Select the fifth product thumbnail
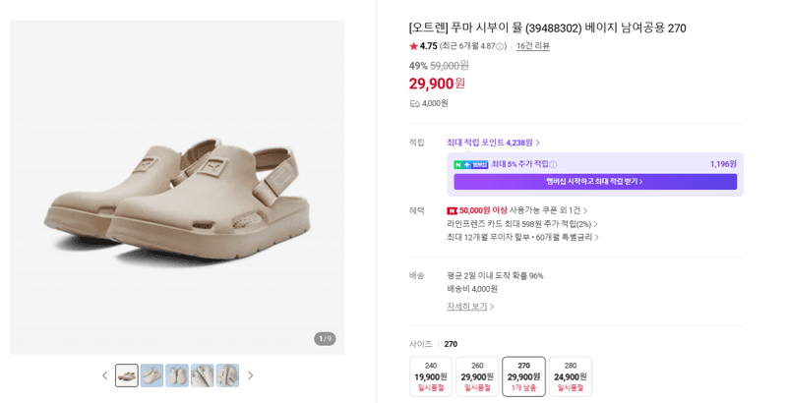Viewport: 787px width, 403px height. tap(227, 375)
